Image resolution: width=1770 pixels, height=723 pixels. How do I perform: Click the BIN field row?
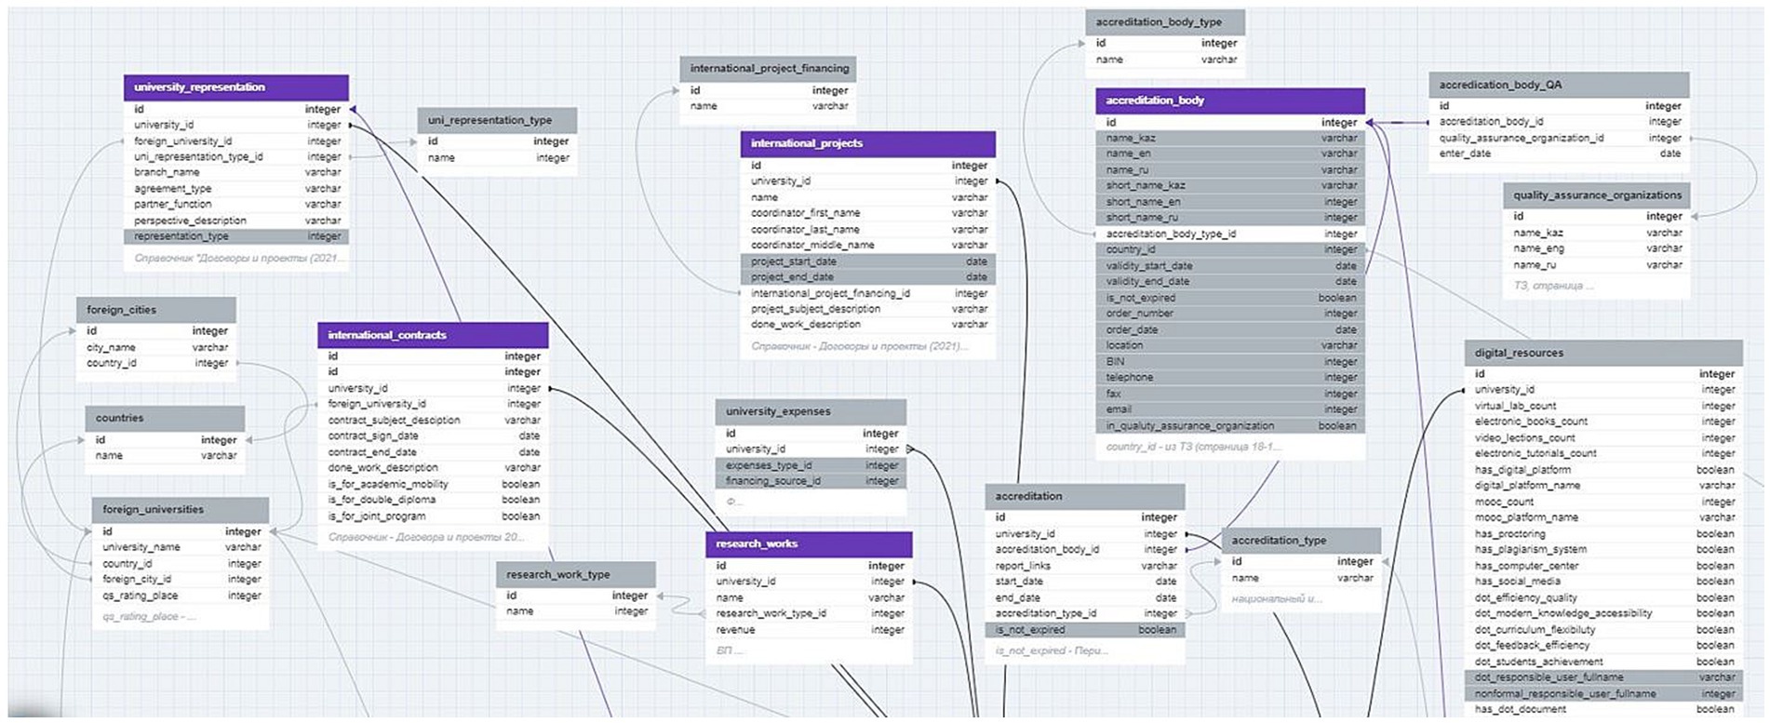tap(1230, 362)
